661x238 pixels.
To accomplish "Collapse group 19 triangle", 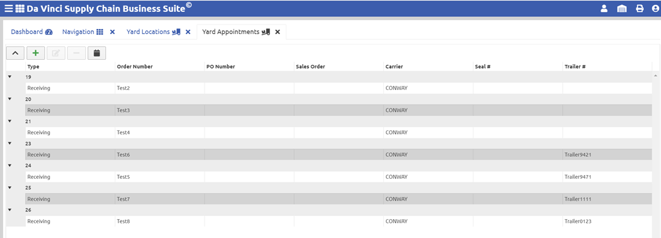I will click(9, 77).
